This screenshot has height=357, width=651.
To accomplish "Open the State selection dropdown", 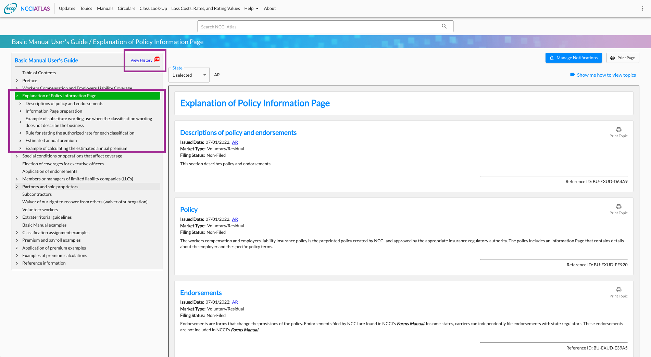I will pos(189,75).
